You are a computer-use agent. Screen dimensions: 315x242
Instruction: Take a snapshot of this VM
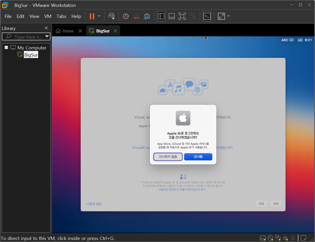point(125,16)
